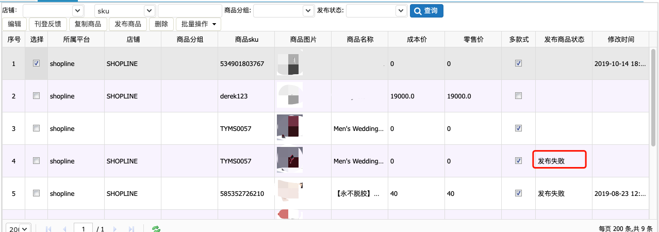Viewport: 659px width, 232px height.
Task: Go to previous page arrow icon
Action: coord(65,228)
